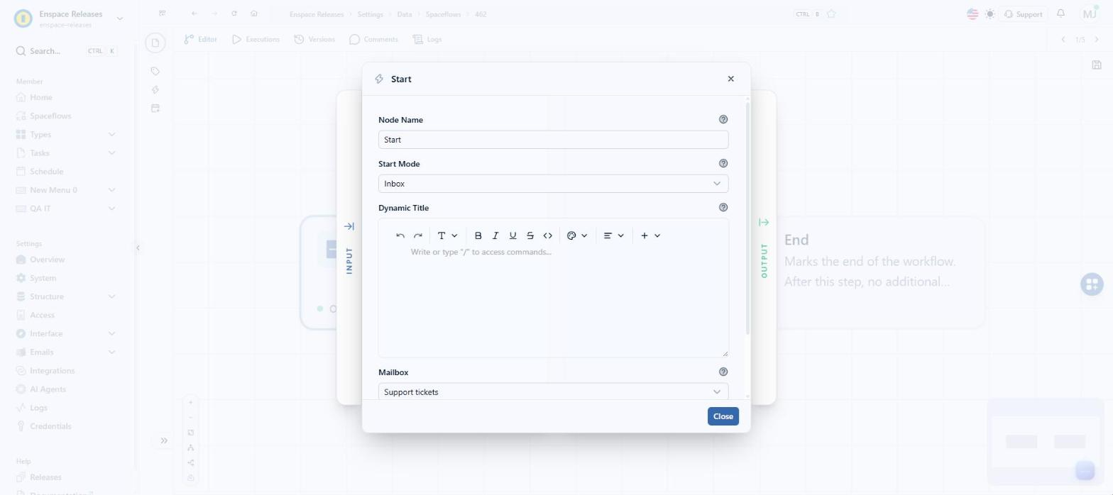
Task: Click the browser-style back arrow in top bar
Action: click(194, 13)
